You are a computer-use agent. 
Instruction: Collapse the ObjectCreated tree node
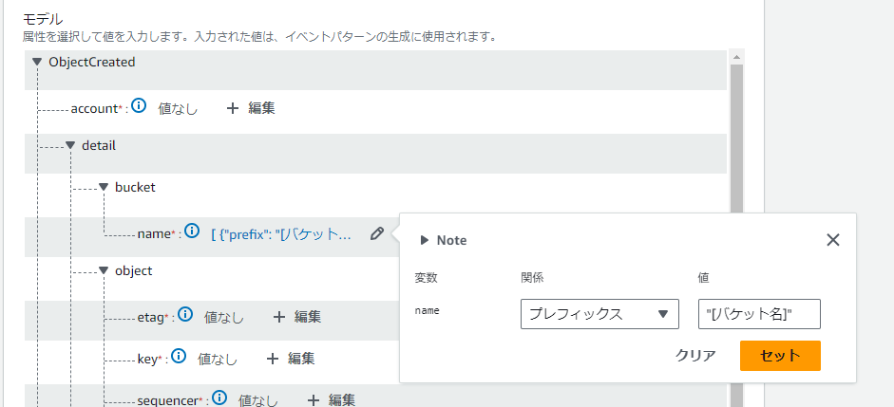(38, 62)
